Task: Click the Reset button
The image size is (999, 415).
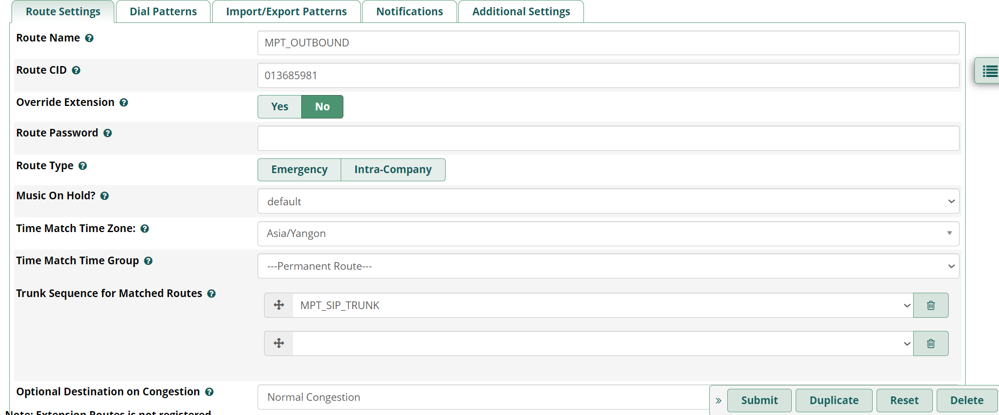Action: pos(904,400)
